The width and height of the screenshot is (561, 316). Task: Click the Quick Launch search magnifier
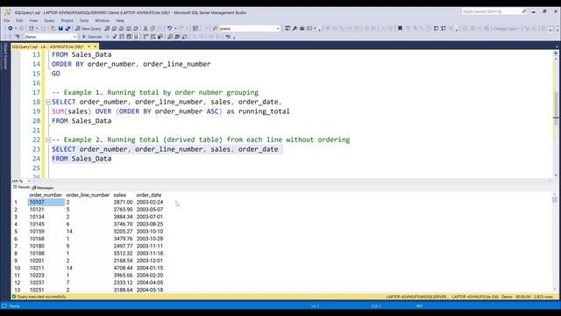pyautogui.click(x=524, y=11)
